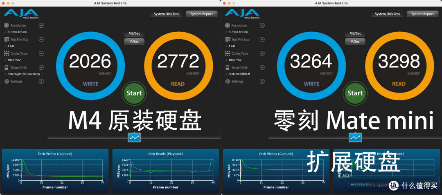Expand Target Disk dropdown in right window
This screenshot has height=195, width=442.
click(x=262, y=67)
